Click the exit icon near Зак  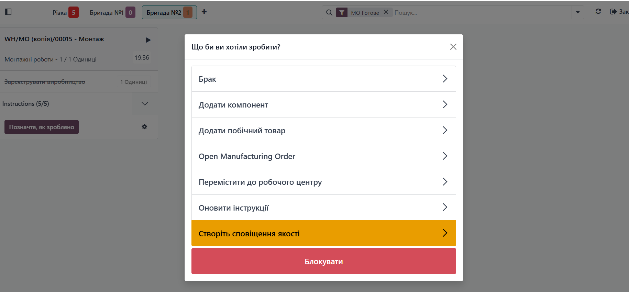tap(613, 12)
